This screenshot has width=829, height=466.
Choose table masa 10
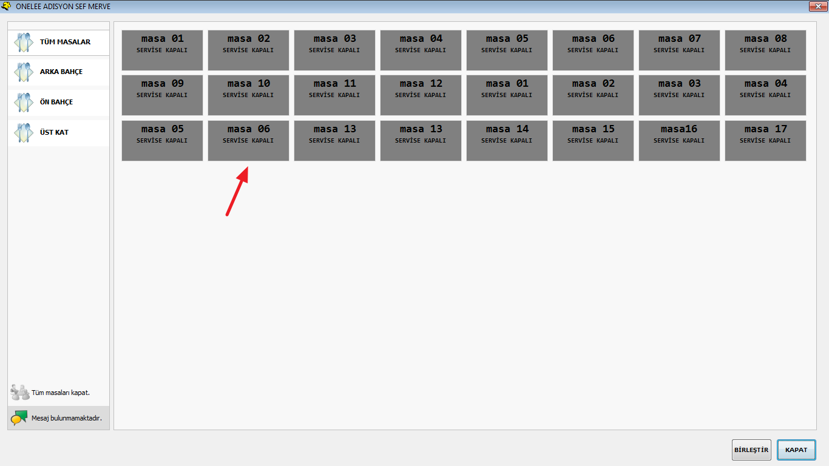(x=248, y=95)
